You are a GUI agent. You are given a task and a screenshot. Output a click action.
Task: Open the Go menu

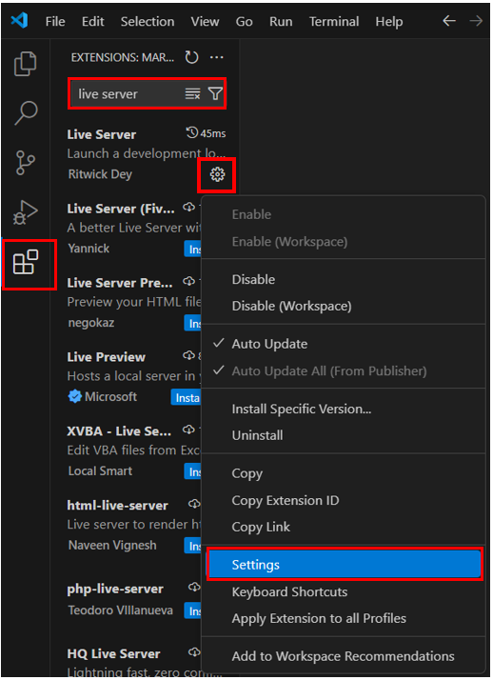tap(244, 21)
